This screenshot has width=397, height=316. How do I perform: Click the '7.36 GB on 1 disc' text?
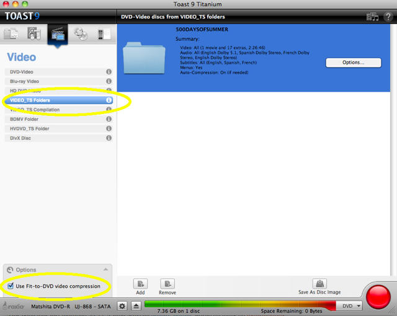179,311
